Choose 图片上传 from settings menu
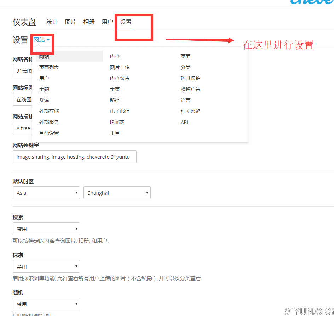 click(x=120, y=67)
